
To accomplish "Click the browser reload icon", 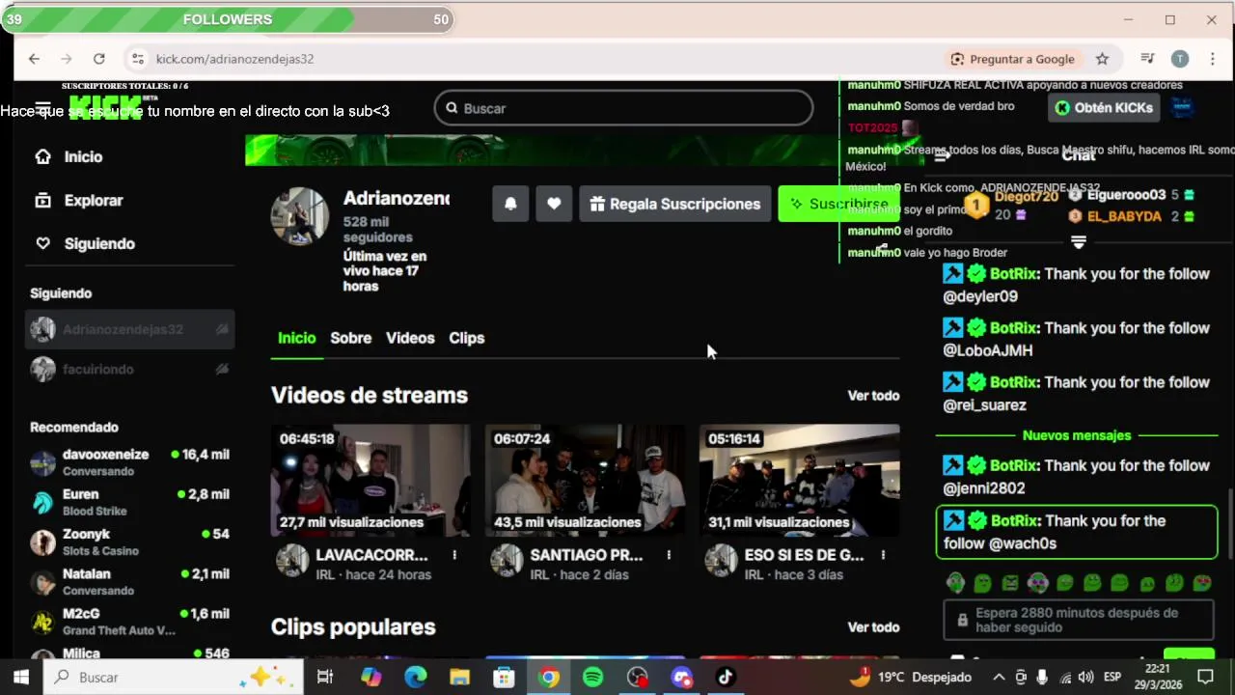I will point(98,59).
